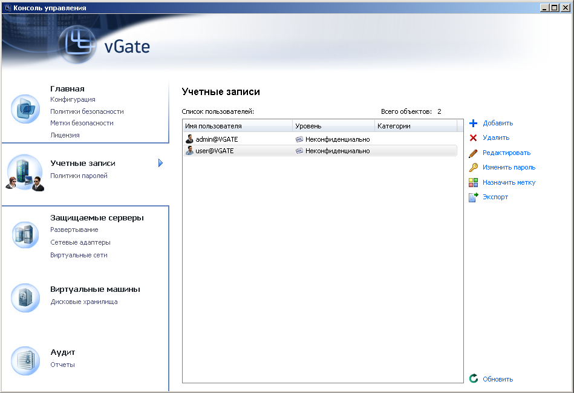This screenshot has height=393, width=574.
Task: Click Неконфиденциально in the admin@VGATE row
Action: [338, 139]
